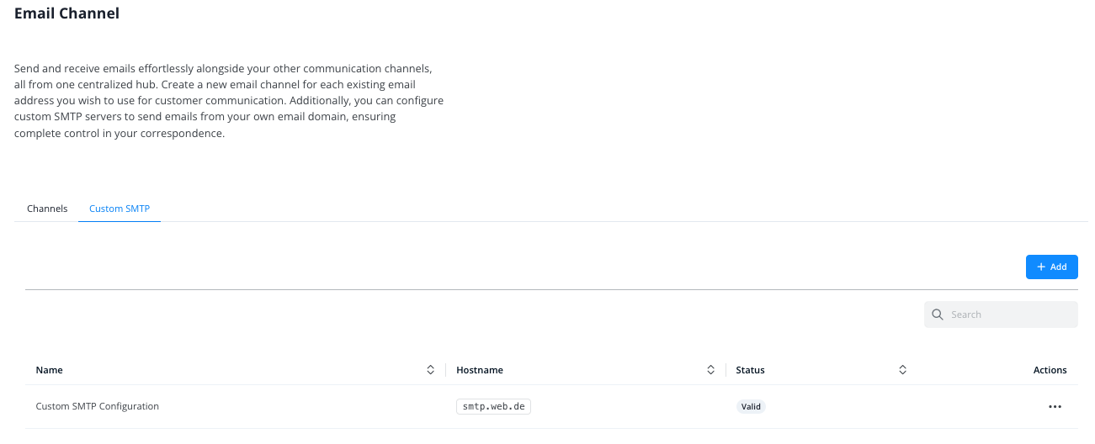Click the Status column header

click(750, 370)
